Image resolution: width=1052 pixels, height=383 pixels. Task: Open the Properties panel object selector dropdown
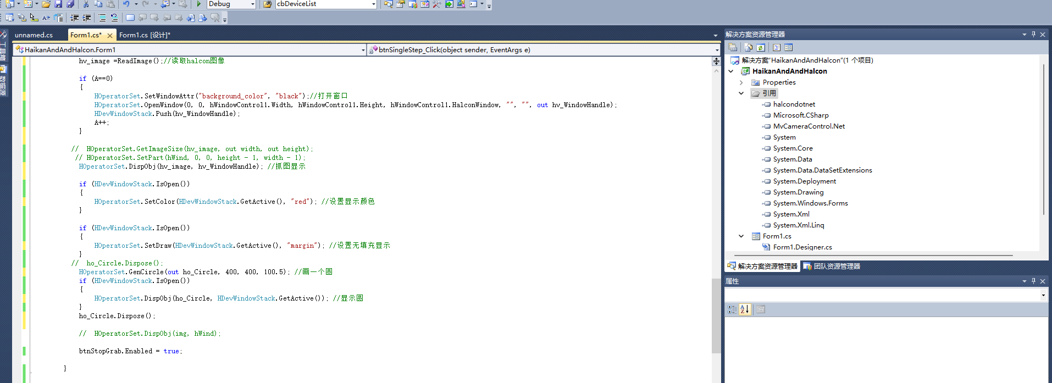[1043, 295]
